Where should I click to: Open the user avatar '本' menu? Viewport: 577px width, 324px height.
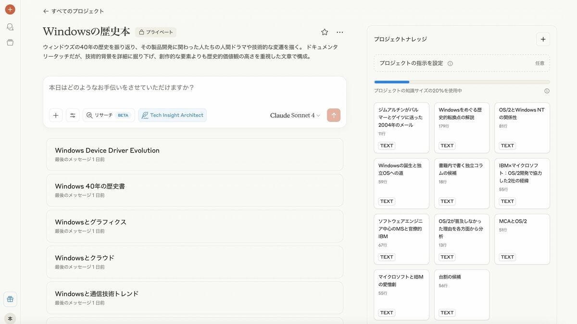(x=10, y=318)
